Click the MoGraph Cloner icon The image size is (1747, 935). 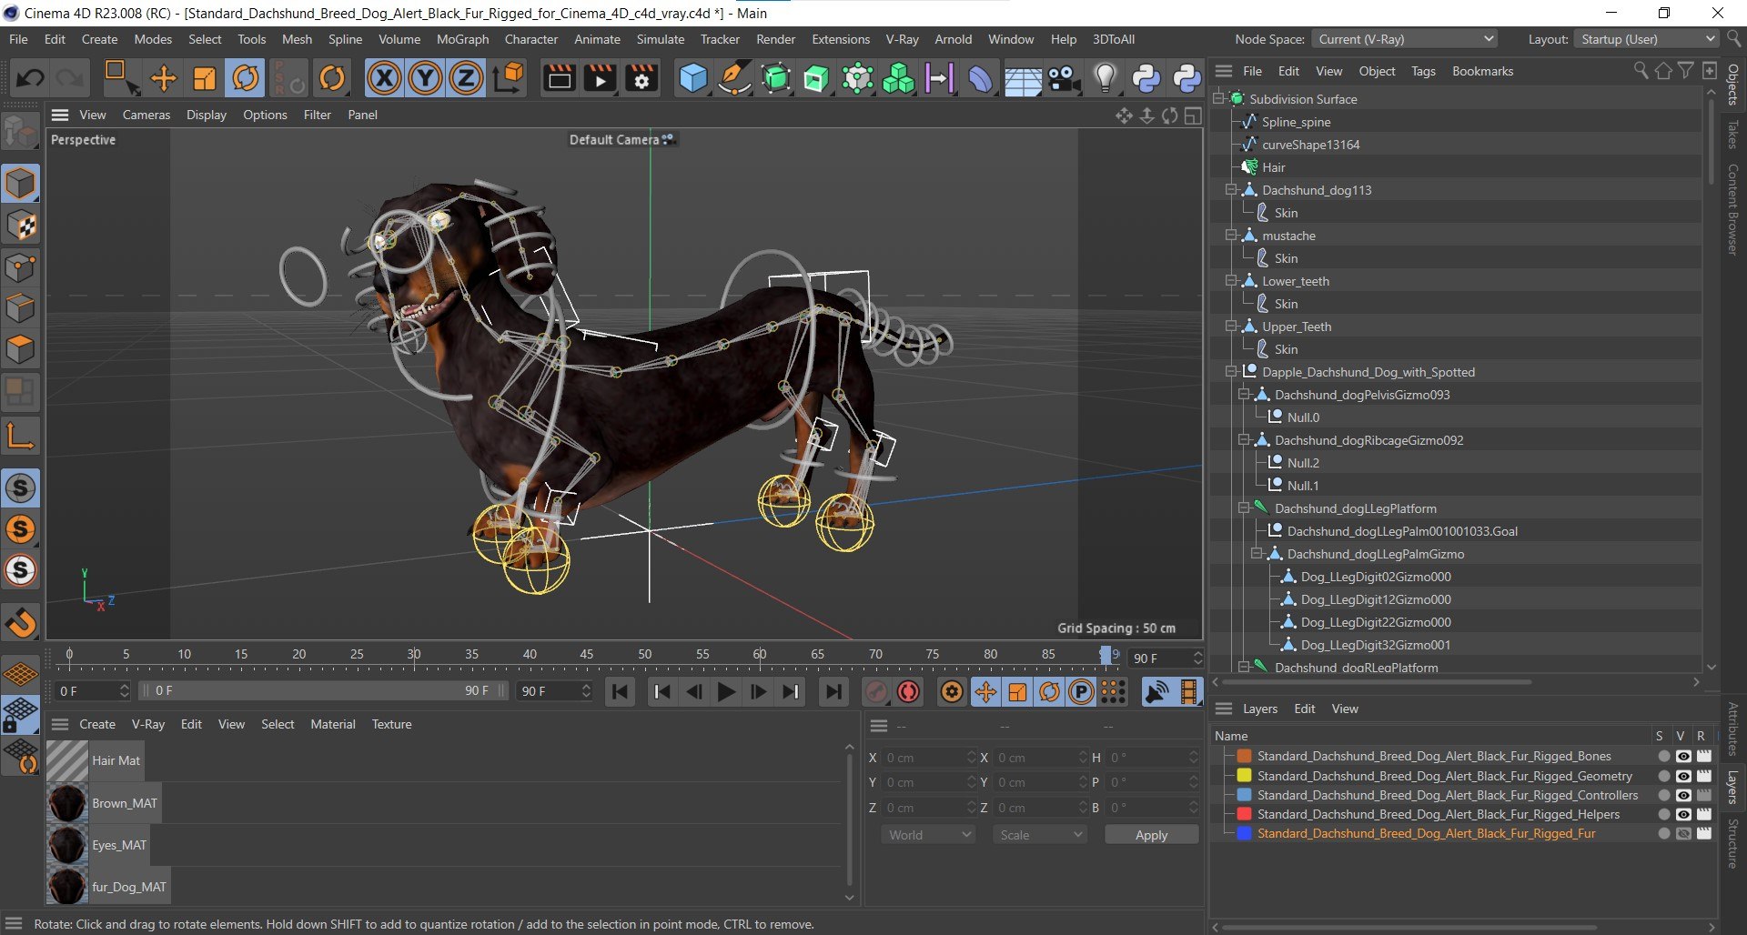898,78
